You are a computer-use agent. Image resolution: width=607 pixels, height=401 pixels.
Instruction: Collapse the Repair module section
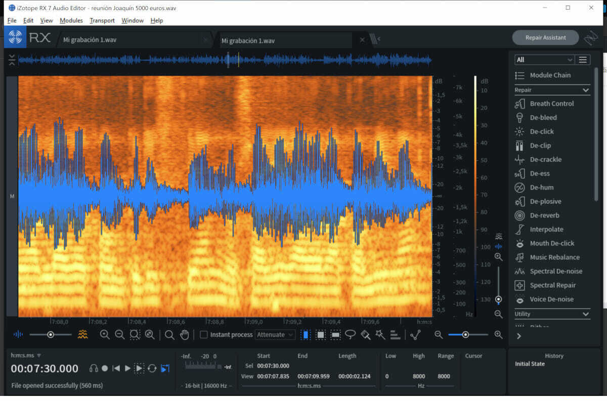click(586, 91)
